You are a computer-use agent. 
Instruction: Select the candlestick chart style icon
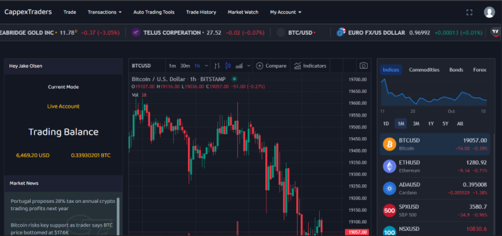coord(228,66)
